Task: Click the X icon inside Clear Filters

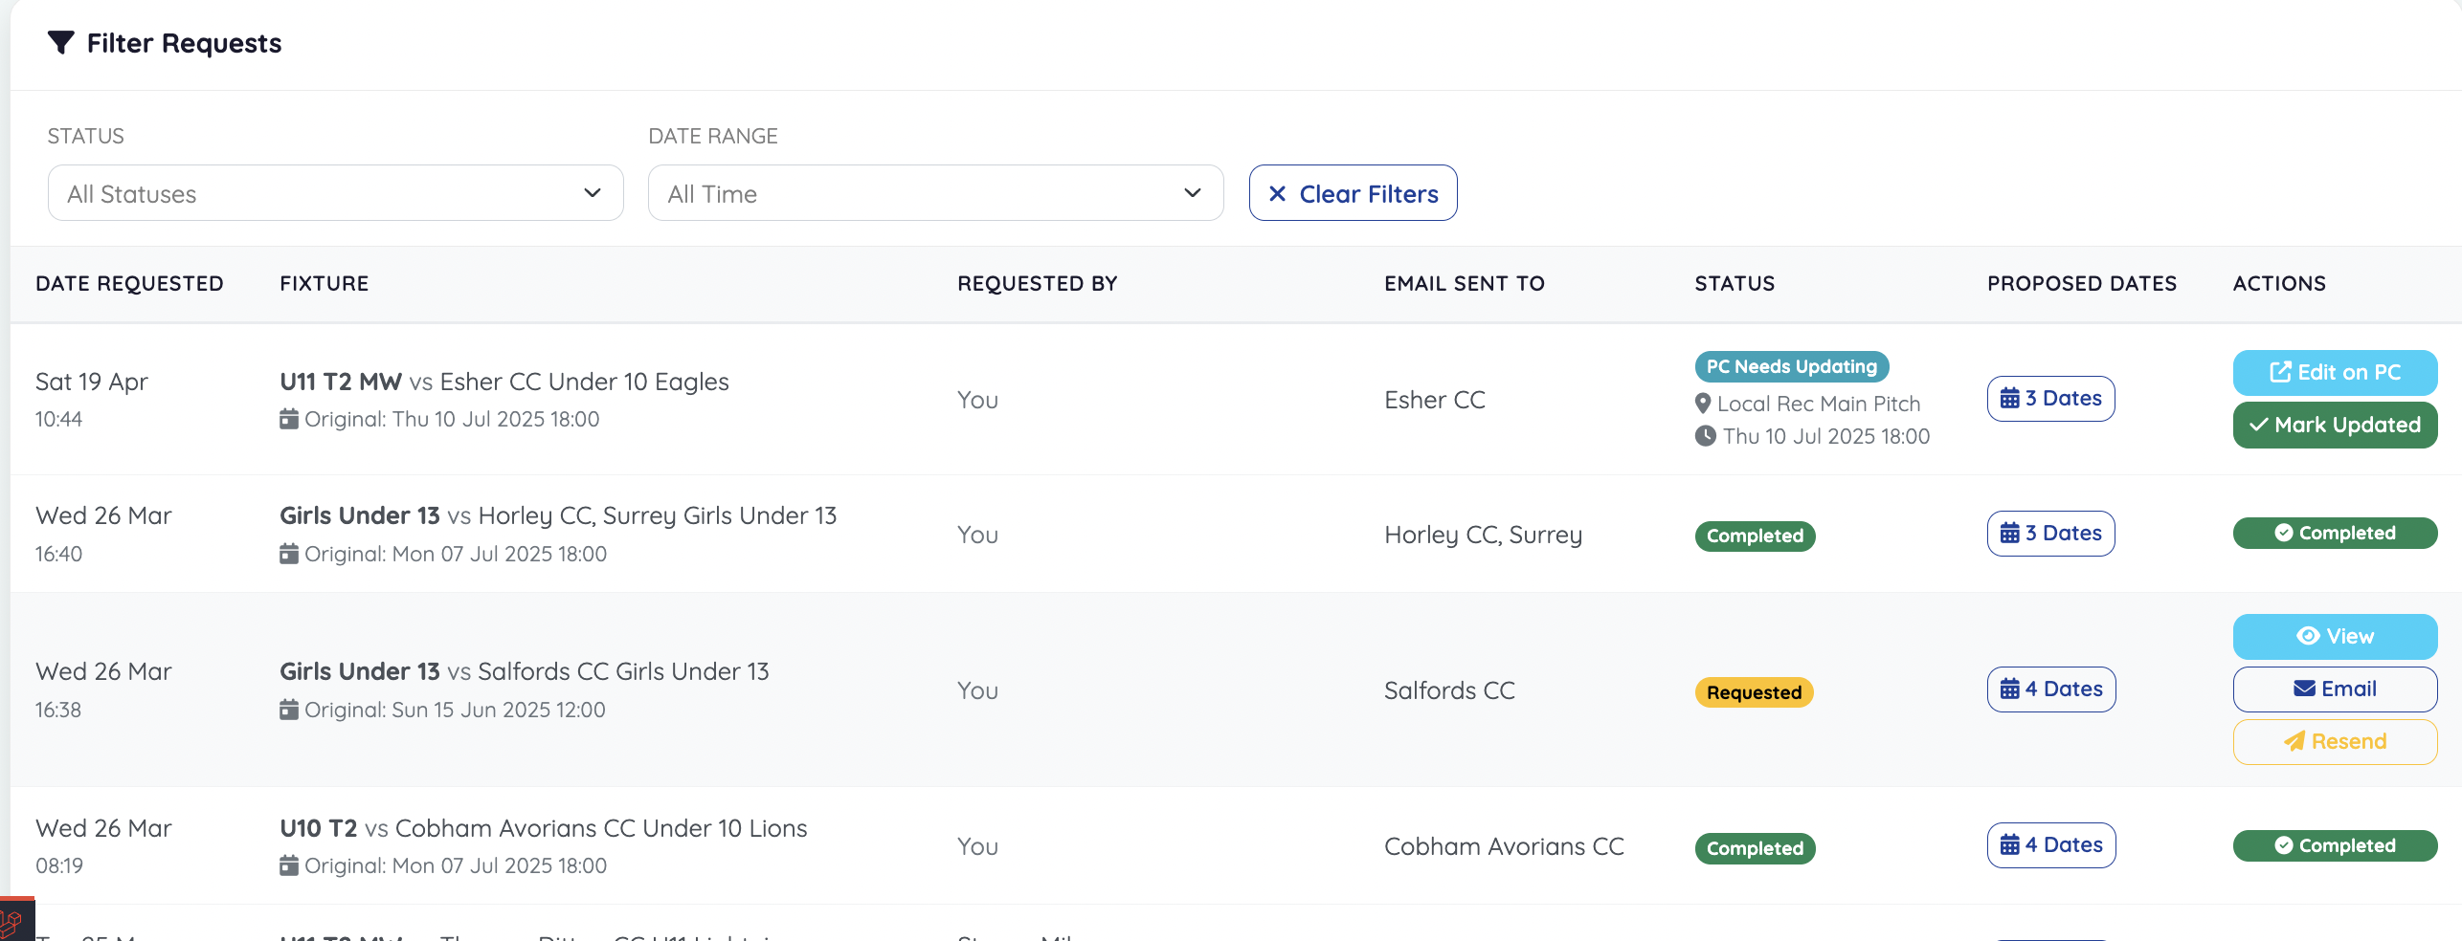Action: click(1278, 193)
